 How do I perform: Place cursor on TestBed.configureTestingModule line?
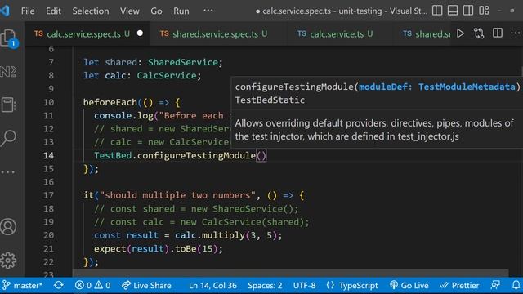pos(180,156)
